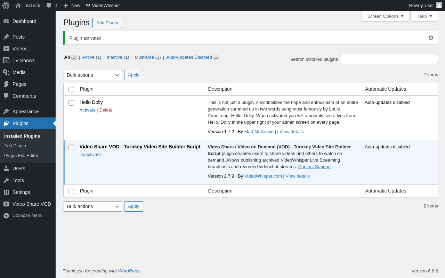
Task: Click the Collapse Menu label
Action: click(x=27, y=215)
